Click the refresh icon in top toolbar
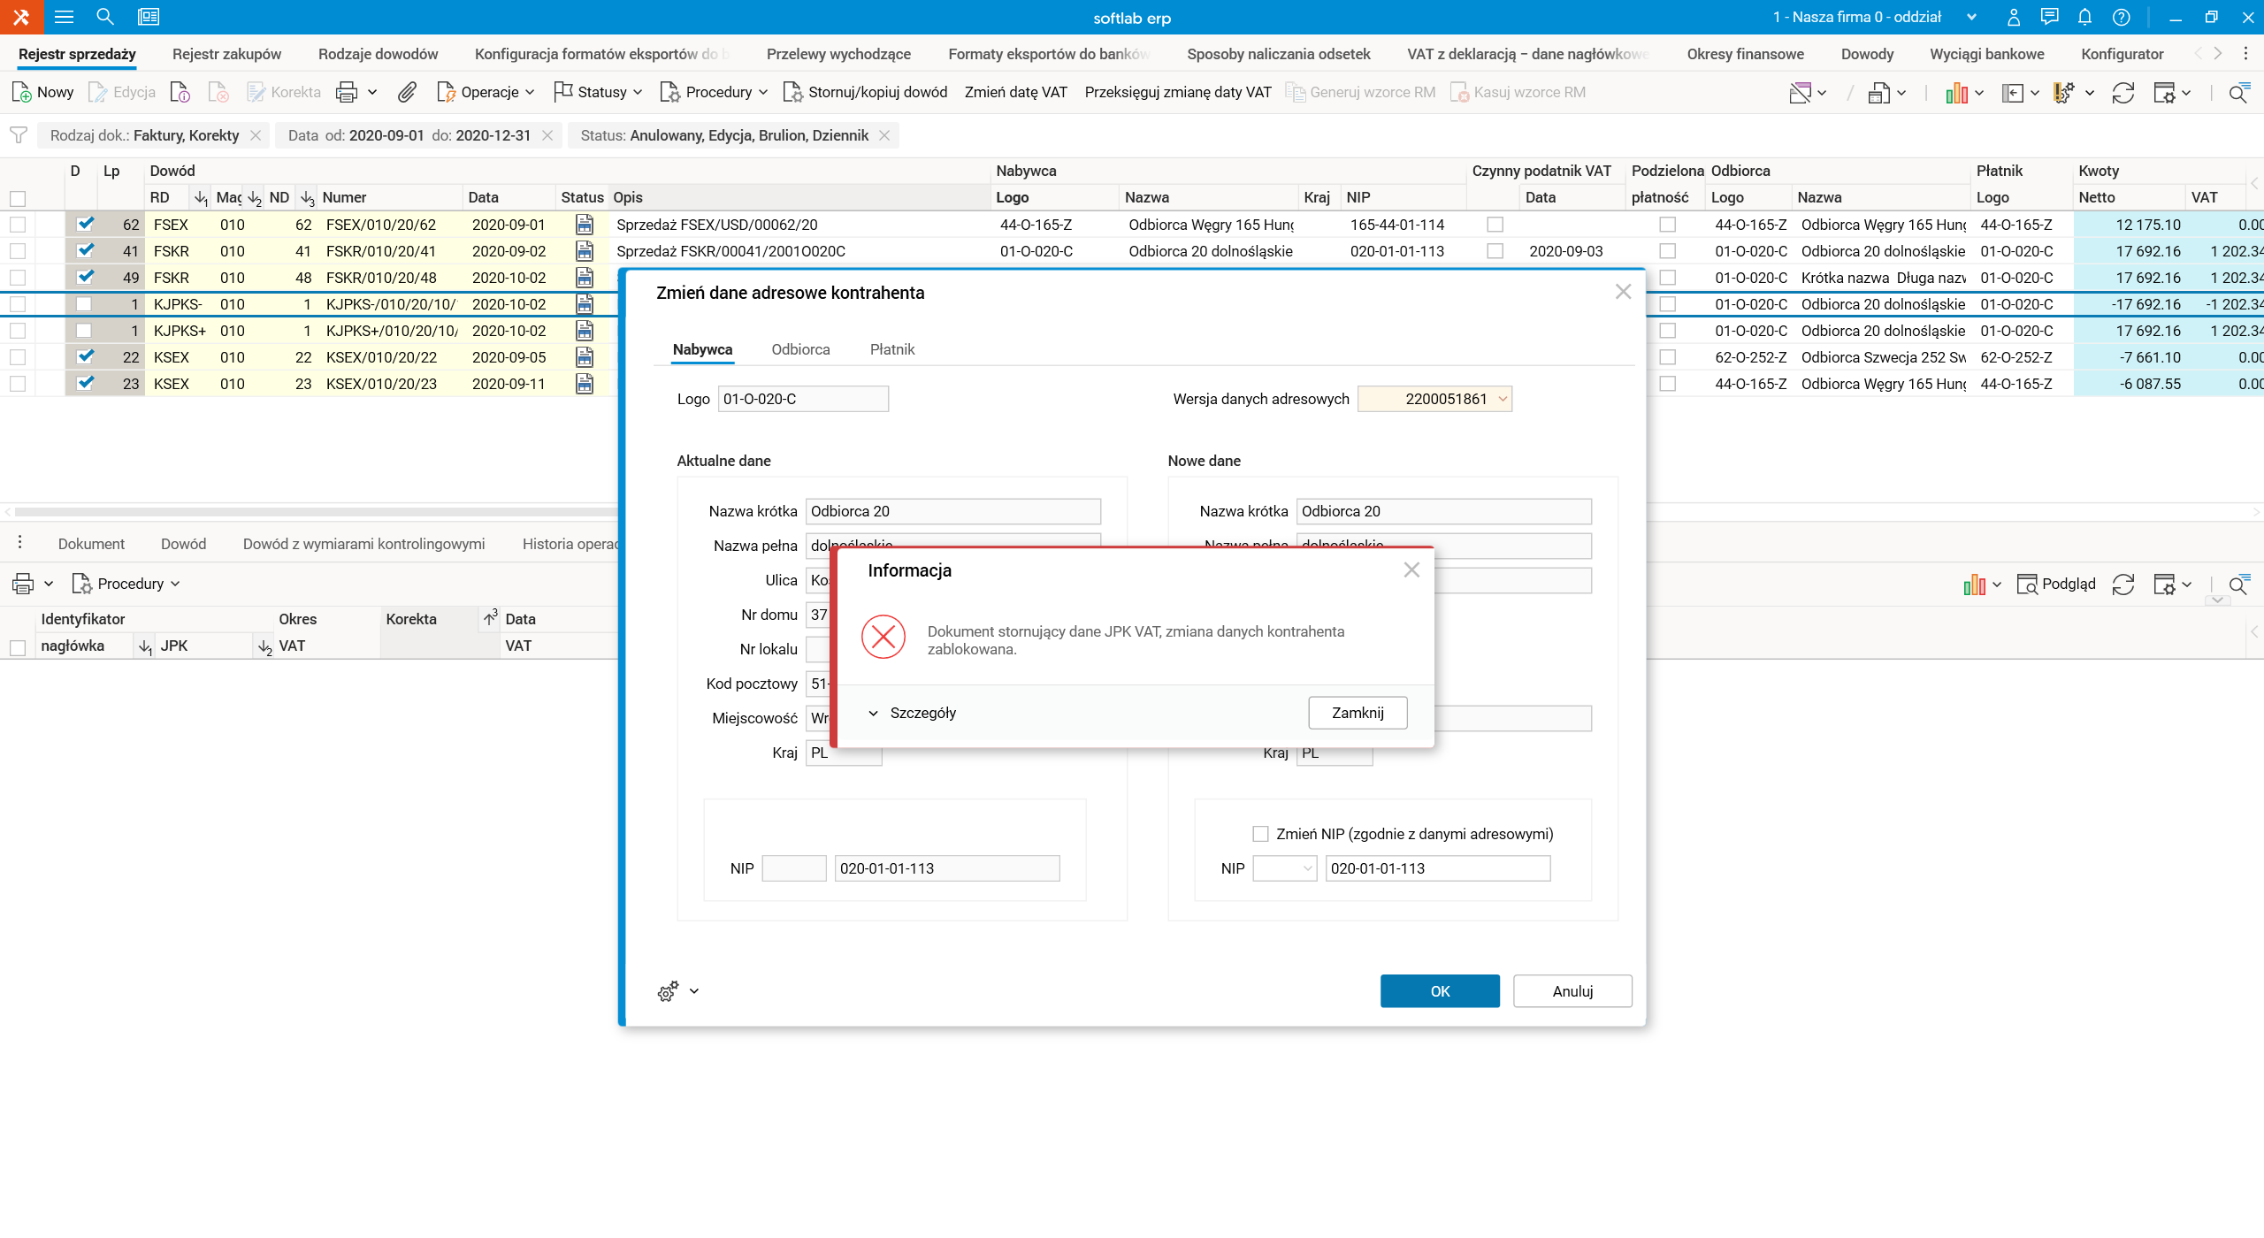This screenshot has height=1238, width=2264. click(2123, 92)
